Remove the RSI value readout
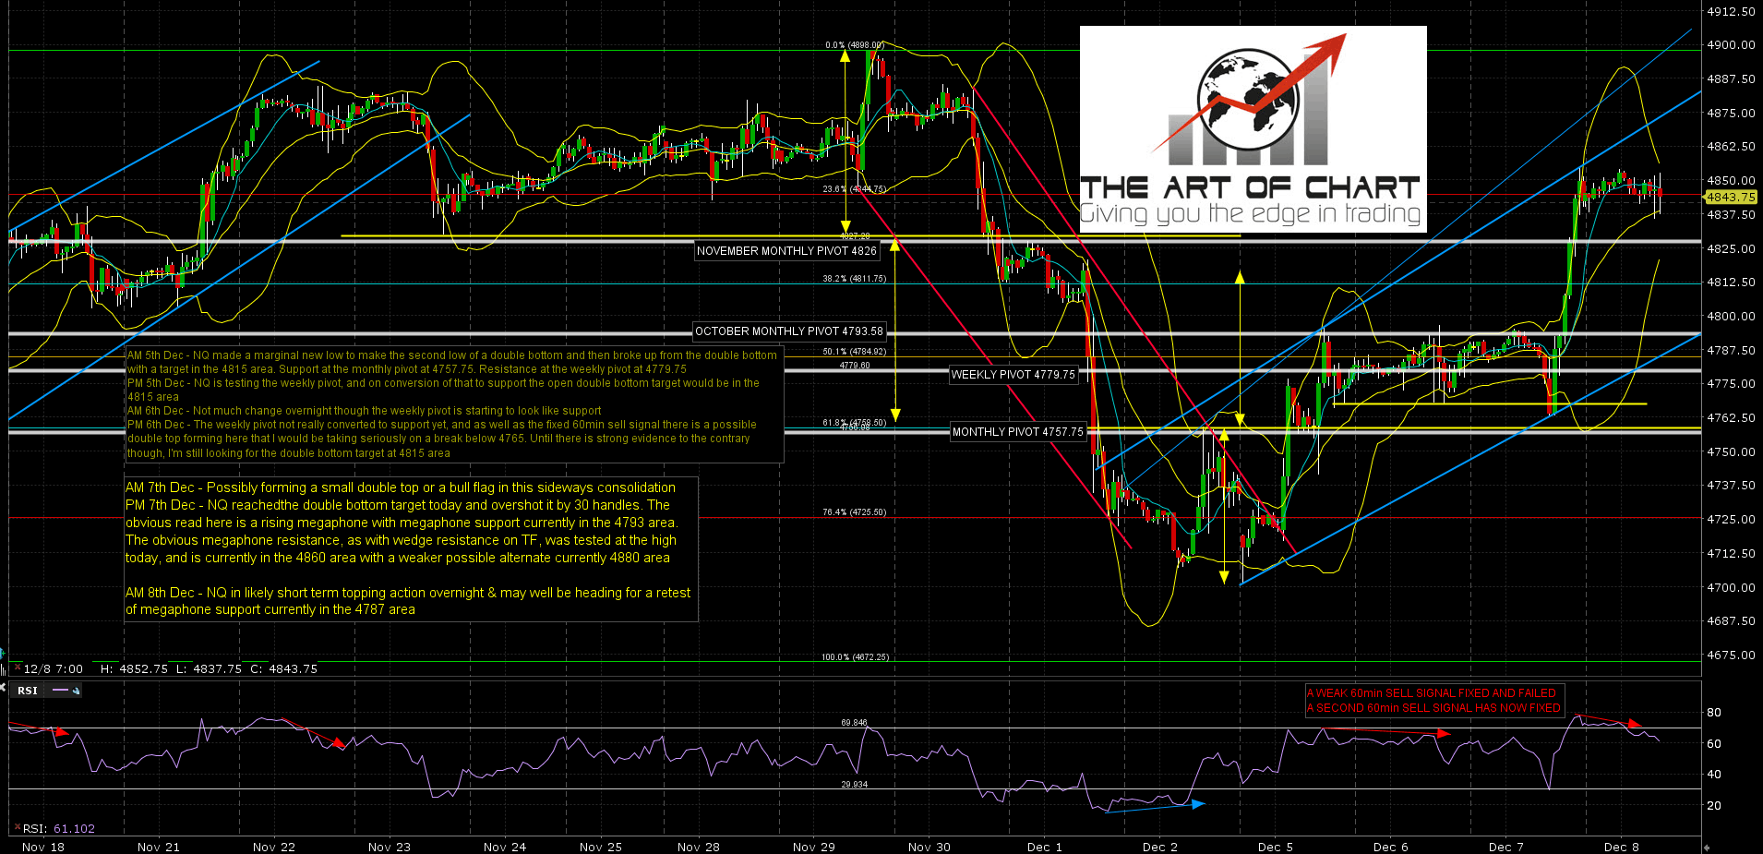Screen dimensions: 1763x854 (x=17, y=828)
